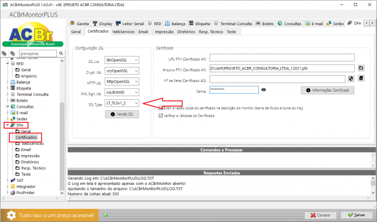The height and width of the screenshot is (222, 377).
Task: Click the sidebar pesquisa search field
Action: click(38, 53)
